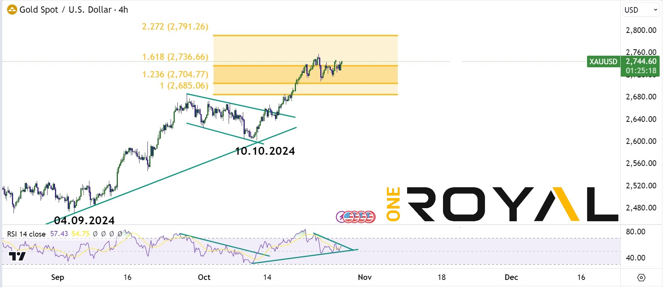Screen dimensions: 663x293
Task: Open the USD currency dropdown
Action: pos(641,10)
